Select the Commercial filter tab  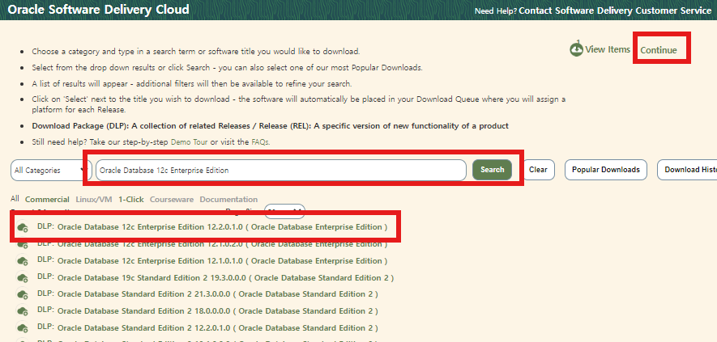(47, 200)
